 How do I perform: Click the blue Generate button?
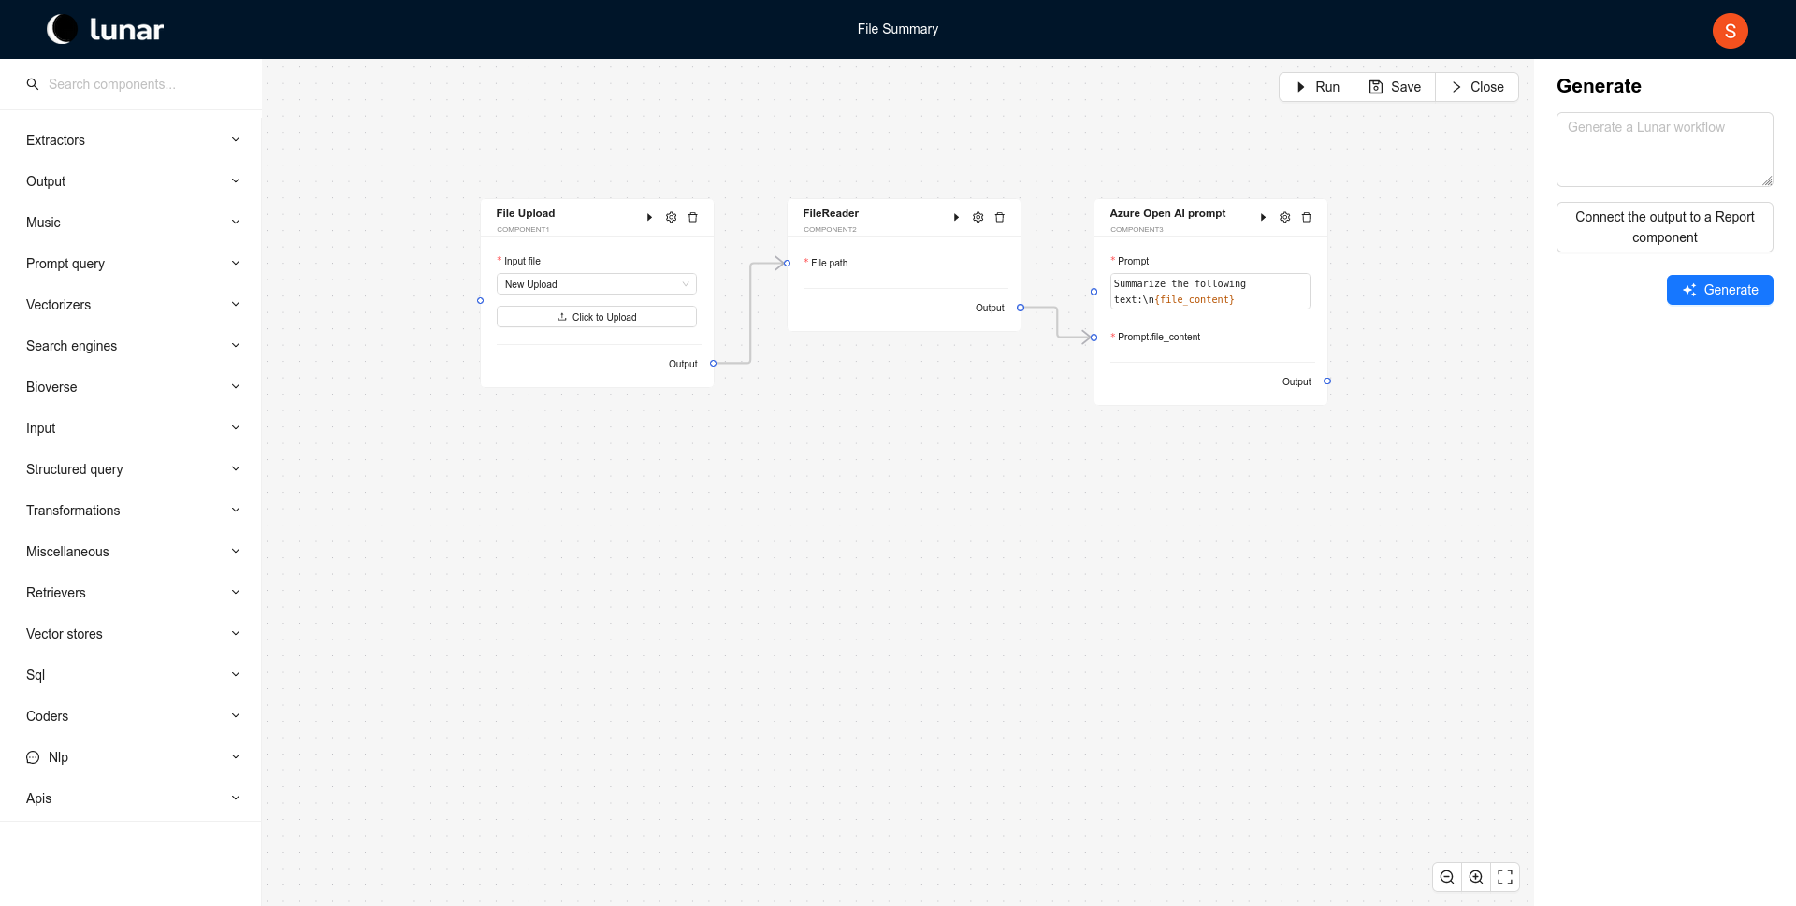pos(1719,290)
